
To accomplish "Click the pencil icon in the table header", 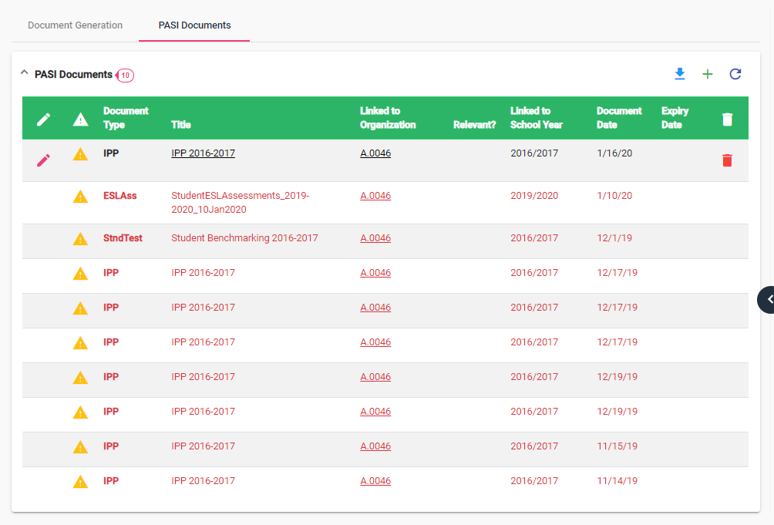I will [x=44, y=119].
